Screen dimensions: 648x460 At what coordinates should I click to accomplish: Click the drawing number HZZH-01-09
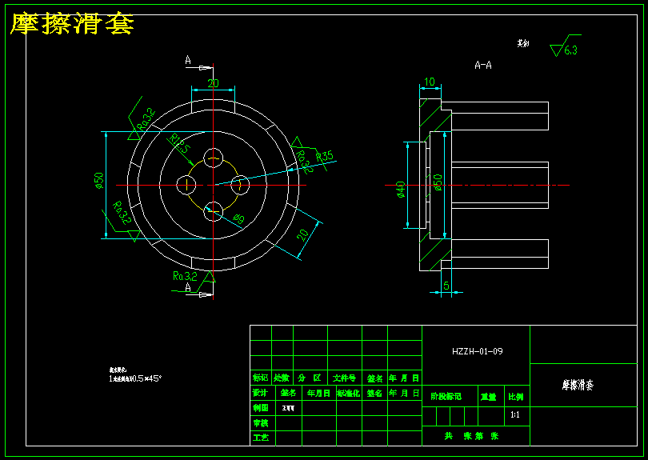click(478, 351)
